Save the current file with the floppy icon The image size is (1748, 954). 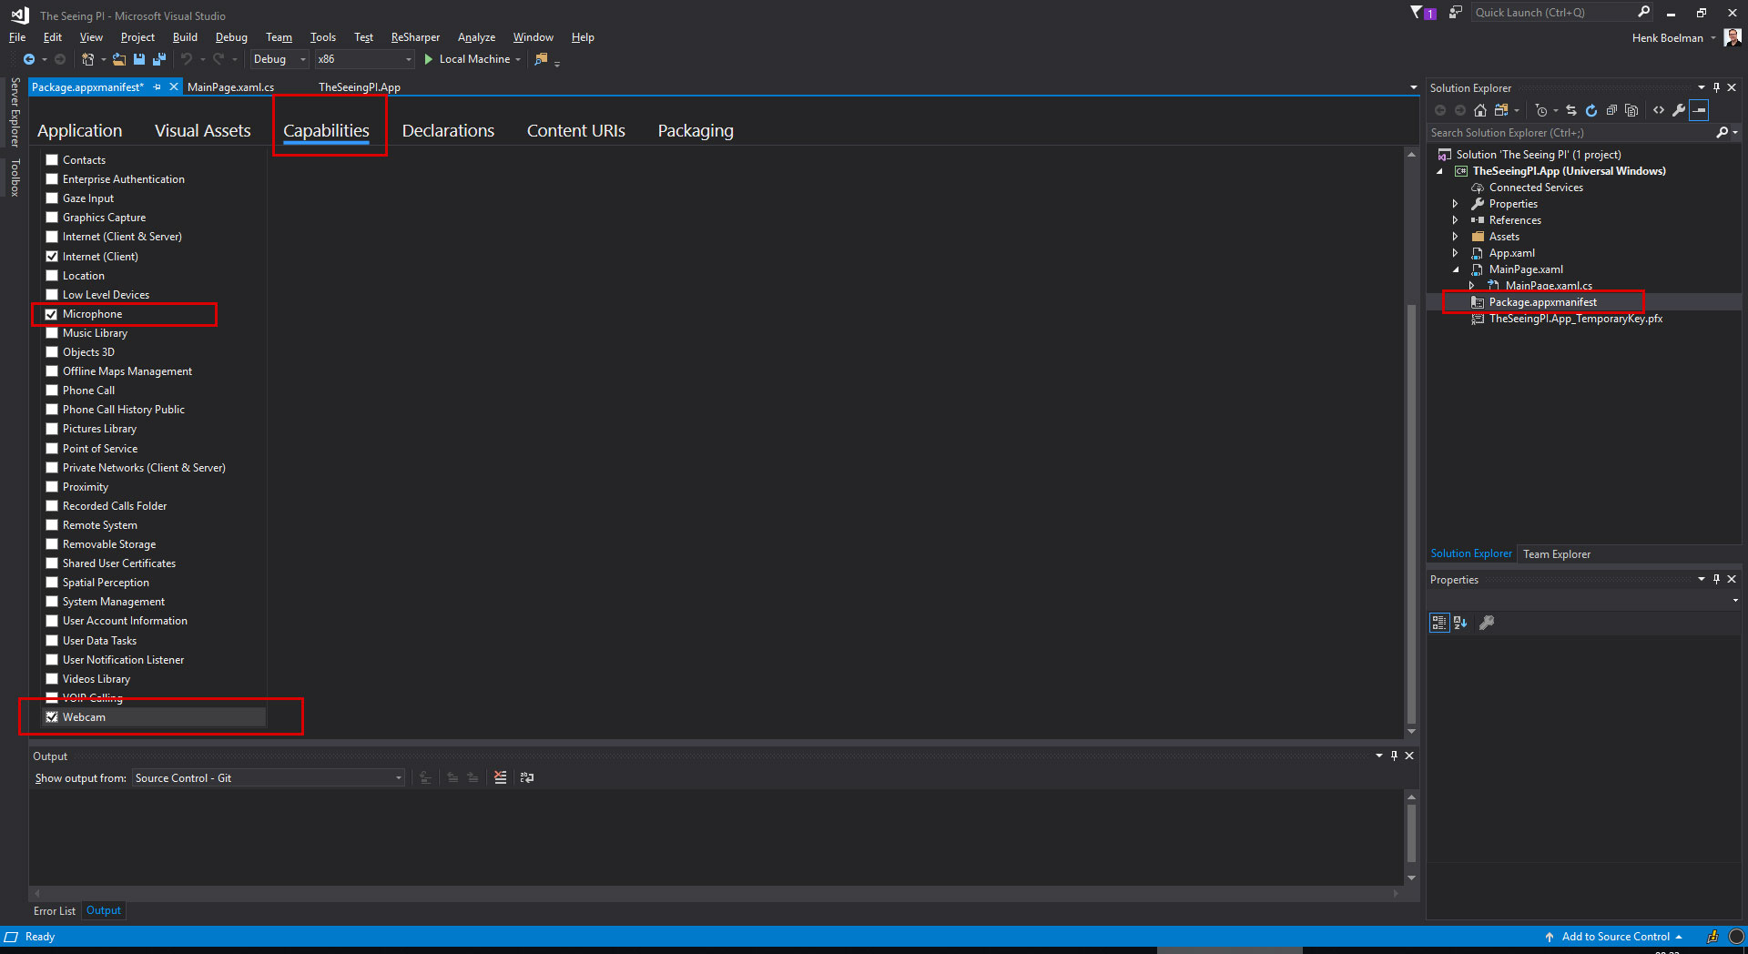[139, 59]
